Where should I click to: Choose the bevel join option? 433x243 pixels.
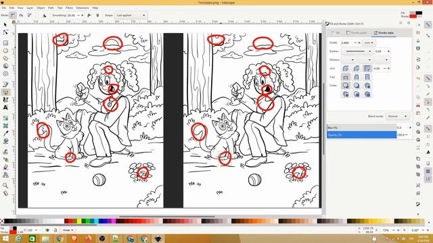(x=357, y=68)
